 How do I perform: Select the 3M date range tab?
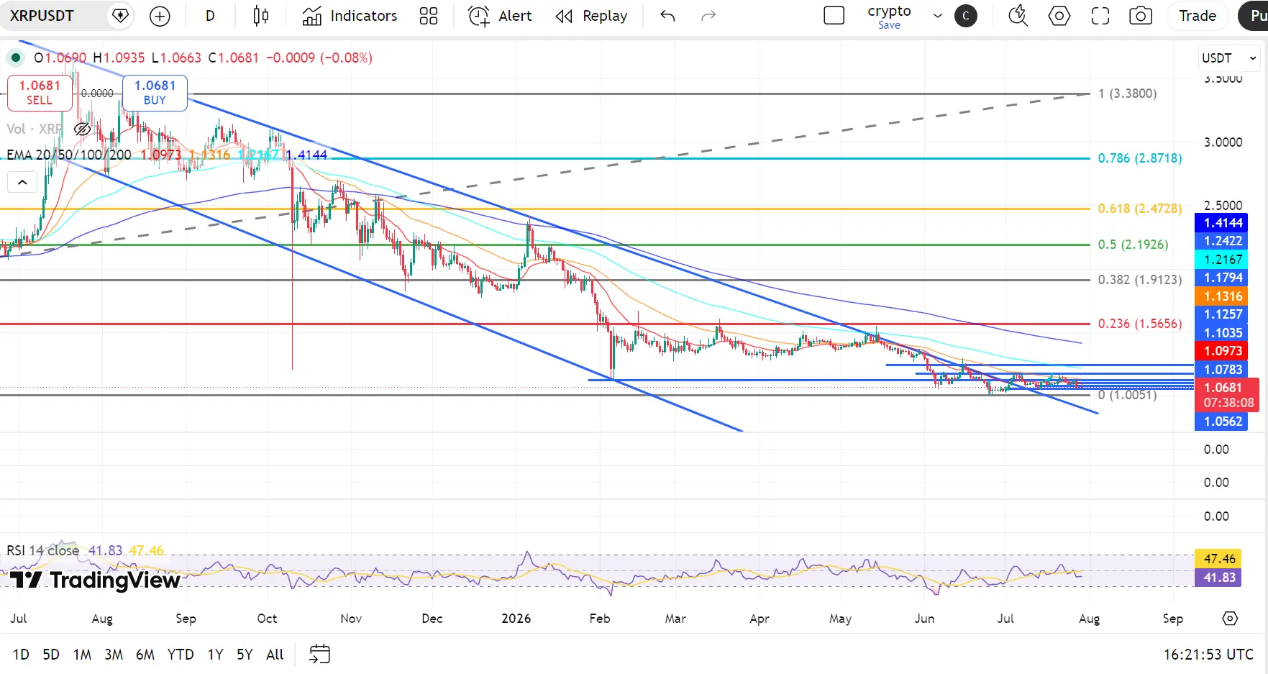114,655
